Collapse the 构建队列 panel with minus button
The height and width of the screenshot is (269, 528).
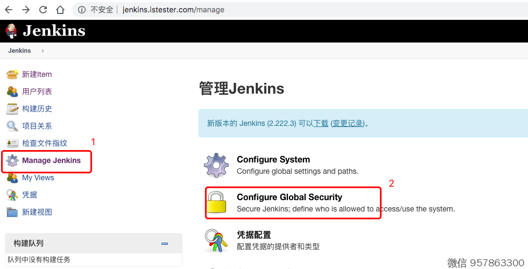tap(165, 244)
